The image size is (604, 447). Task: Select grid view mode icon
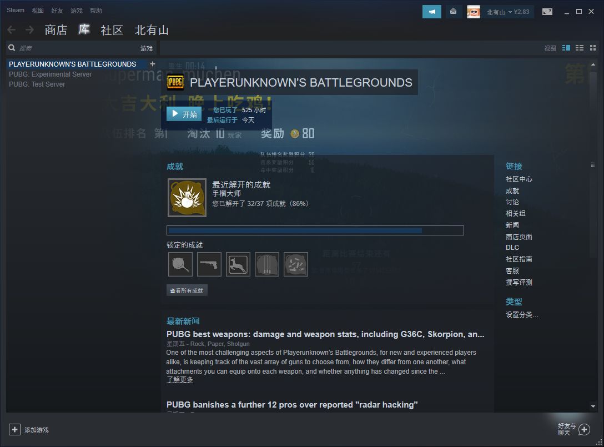tap(593, 48)
